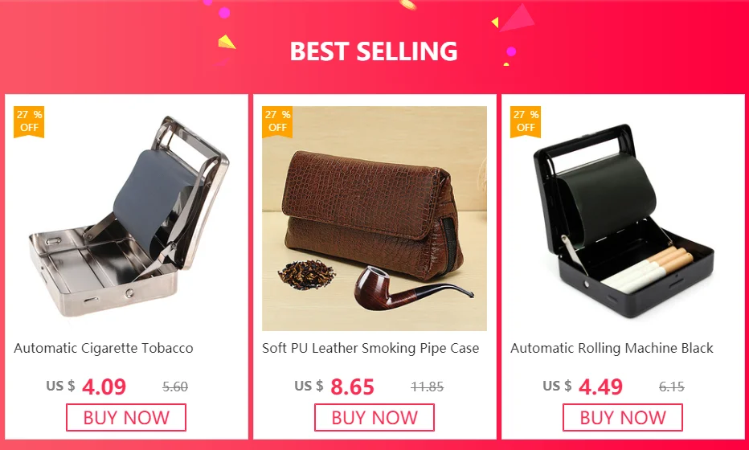Click the Automatic Cigarette Tobacco title
The height and width of the screenshot is (450, 749).
point(103,348)
